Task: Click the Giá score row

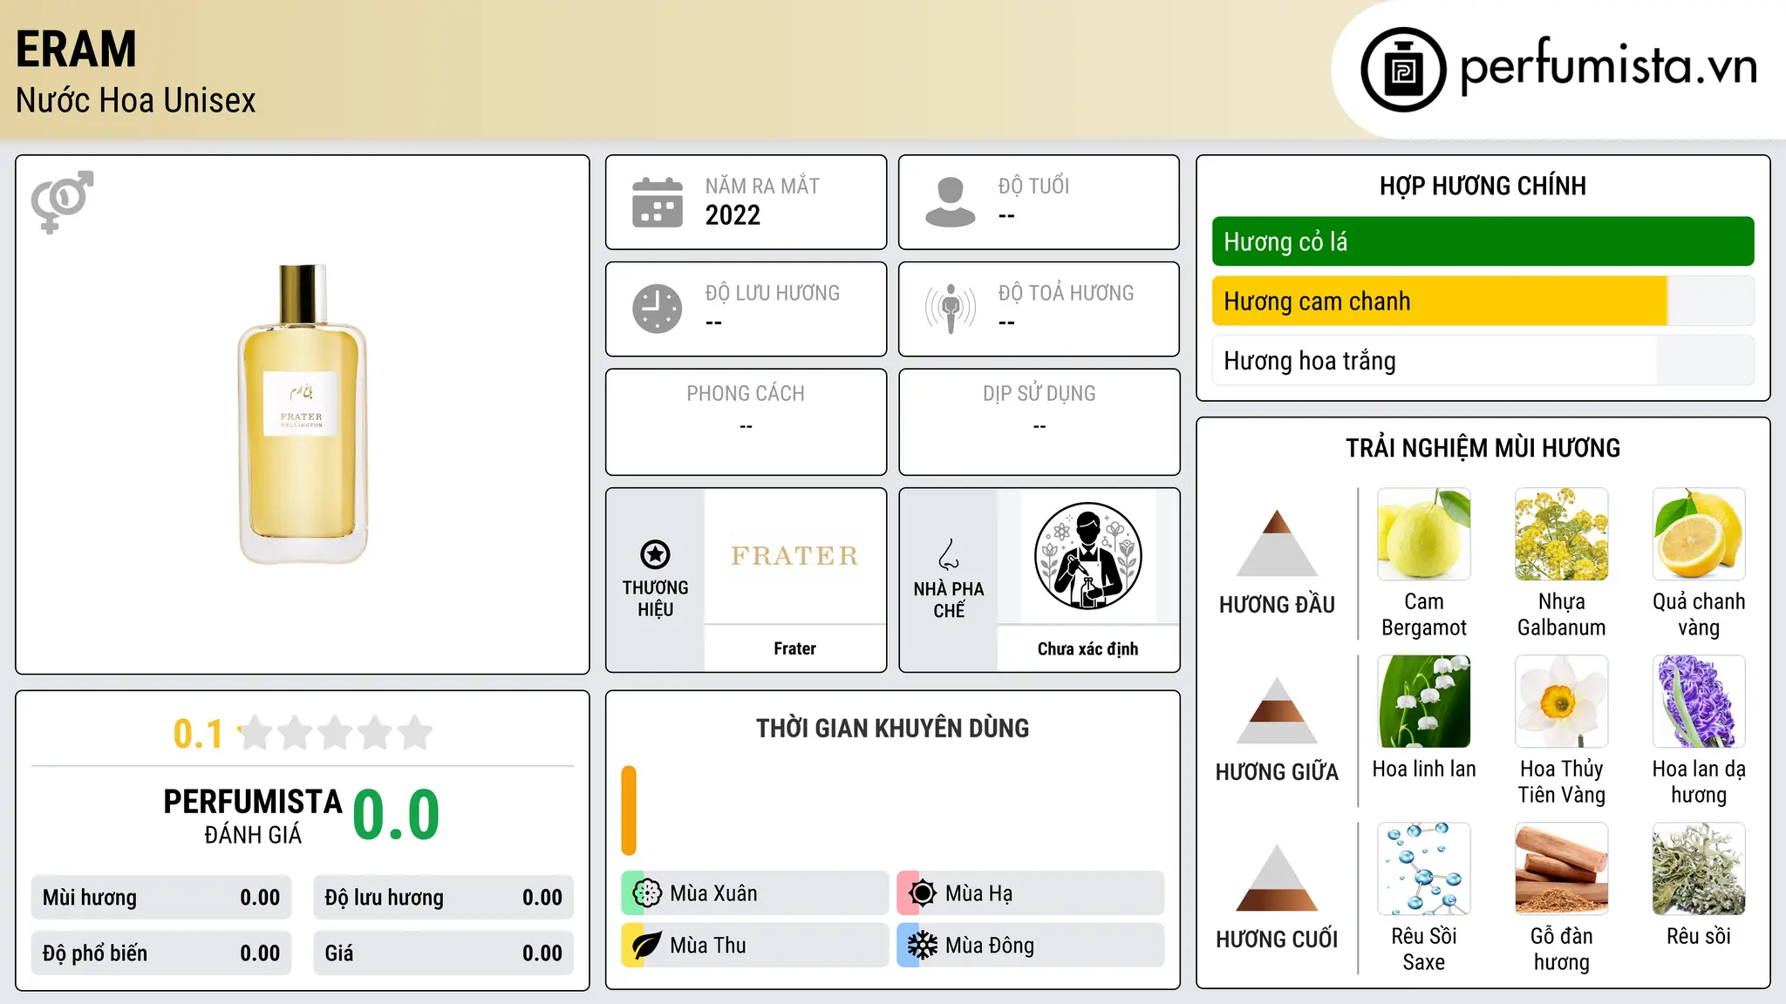Action: 443,953
